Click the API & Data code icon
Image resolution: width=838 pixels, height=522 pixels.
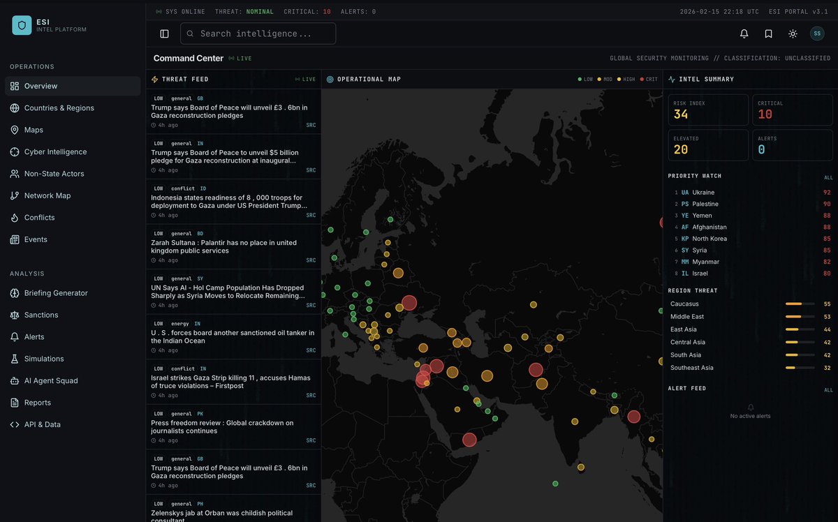click(x=15, y=424)
